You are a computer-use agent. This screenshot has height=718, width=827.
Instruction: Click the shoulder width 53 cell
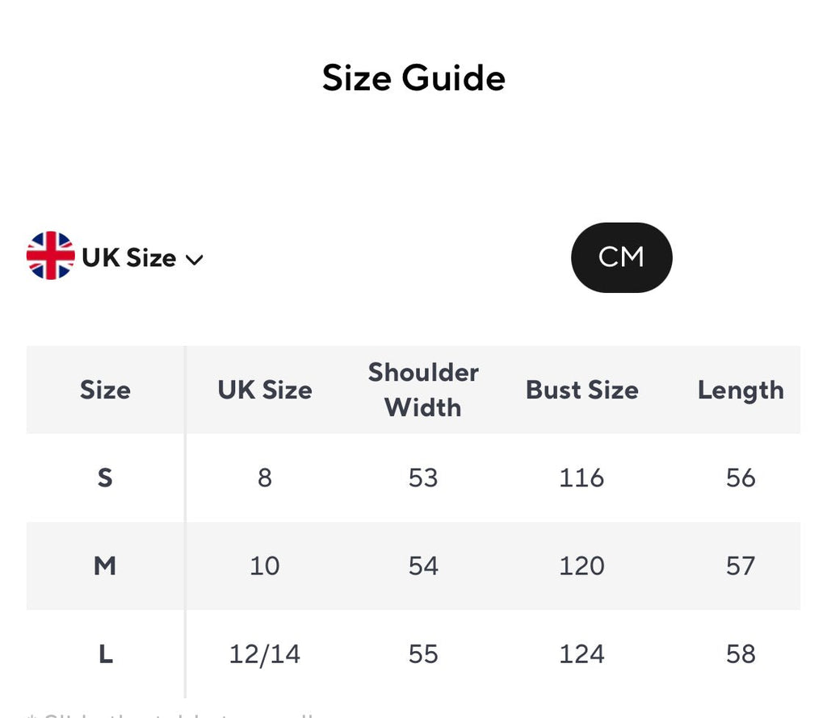[423, 478]
